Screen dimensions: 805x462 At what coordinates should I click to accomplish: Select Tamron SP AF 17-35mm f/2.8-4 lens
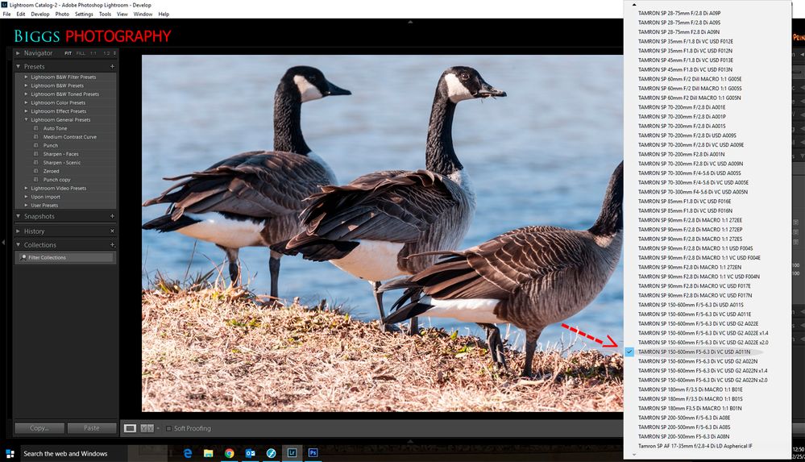(x=695, y=446)
